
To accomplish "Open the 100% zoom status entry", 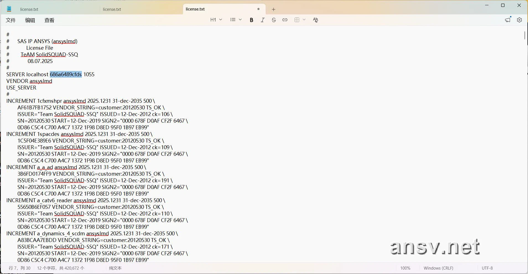I will [x=405, y=268].
